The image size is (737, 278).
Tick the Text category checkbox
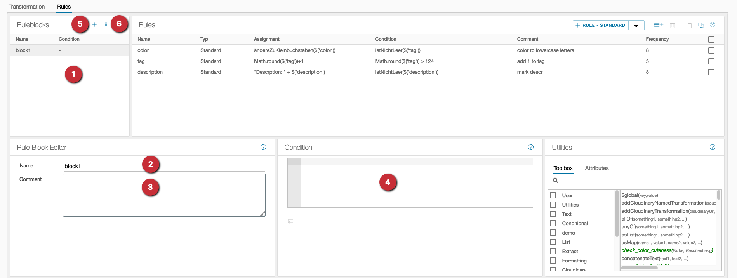point(553,214)
